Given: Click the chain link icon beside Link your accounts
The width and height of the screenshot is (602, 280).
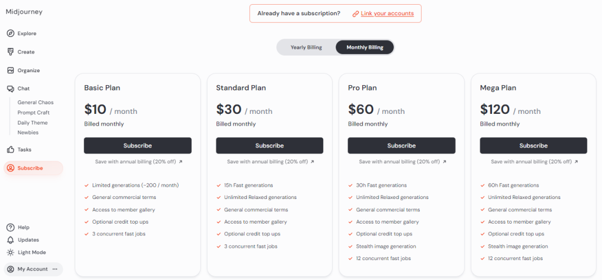Looking at the screenshot, I should [x=356, y=14].
